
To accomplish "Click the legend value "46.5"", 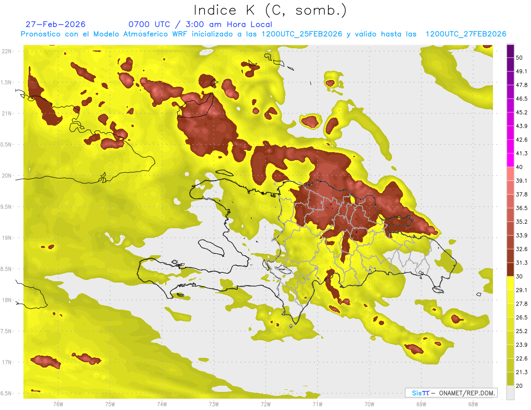I will 522,99.
